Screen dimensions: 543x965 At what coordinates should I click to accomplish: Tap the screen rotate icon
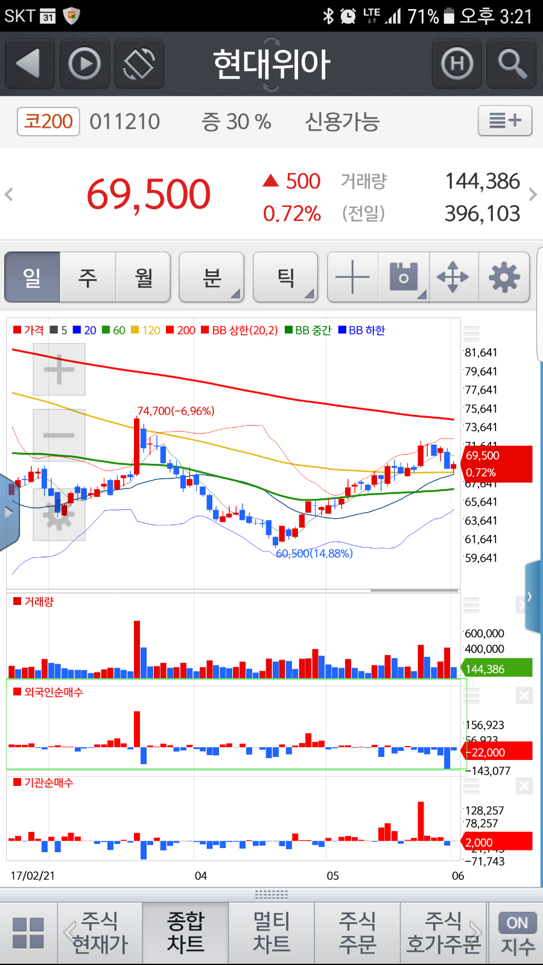click(x=139, y=63)
